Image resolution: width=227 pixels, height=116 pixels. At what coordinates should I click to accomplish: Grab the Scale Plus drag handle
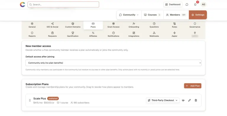click(x=30, y=100)
